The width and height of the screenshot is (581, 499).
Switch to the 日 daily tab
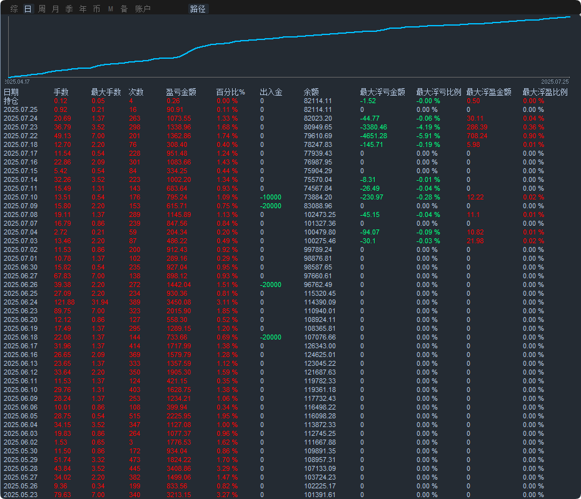pyautogui.click(x=28, y=9)
